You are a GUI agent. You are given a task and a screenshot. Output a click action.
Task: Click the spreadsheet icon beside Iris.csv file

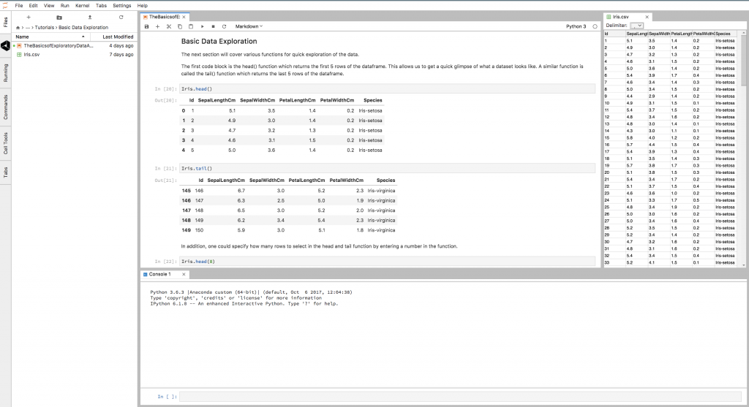click(x=19, y=54)
